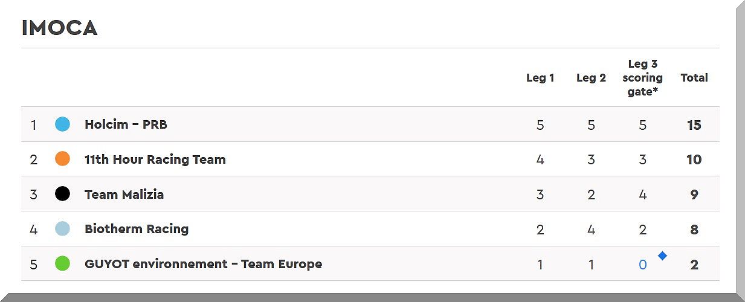Click the blue 0 score for GUYOT
This screenshot has height=302, width=745.
click(x=643, y=265)
